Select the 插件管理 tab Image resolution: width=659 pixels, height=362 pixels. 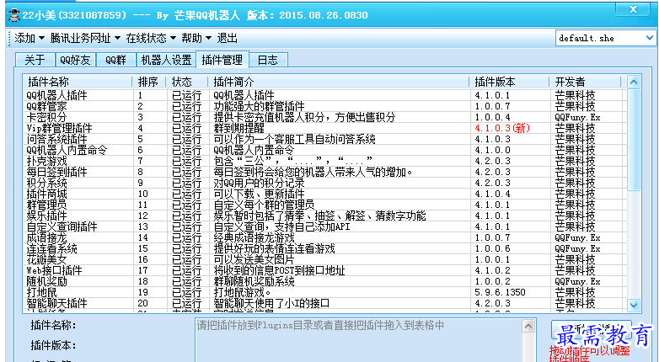[x=222, y=59]
